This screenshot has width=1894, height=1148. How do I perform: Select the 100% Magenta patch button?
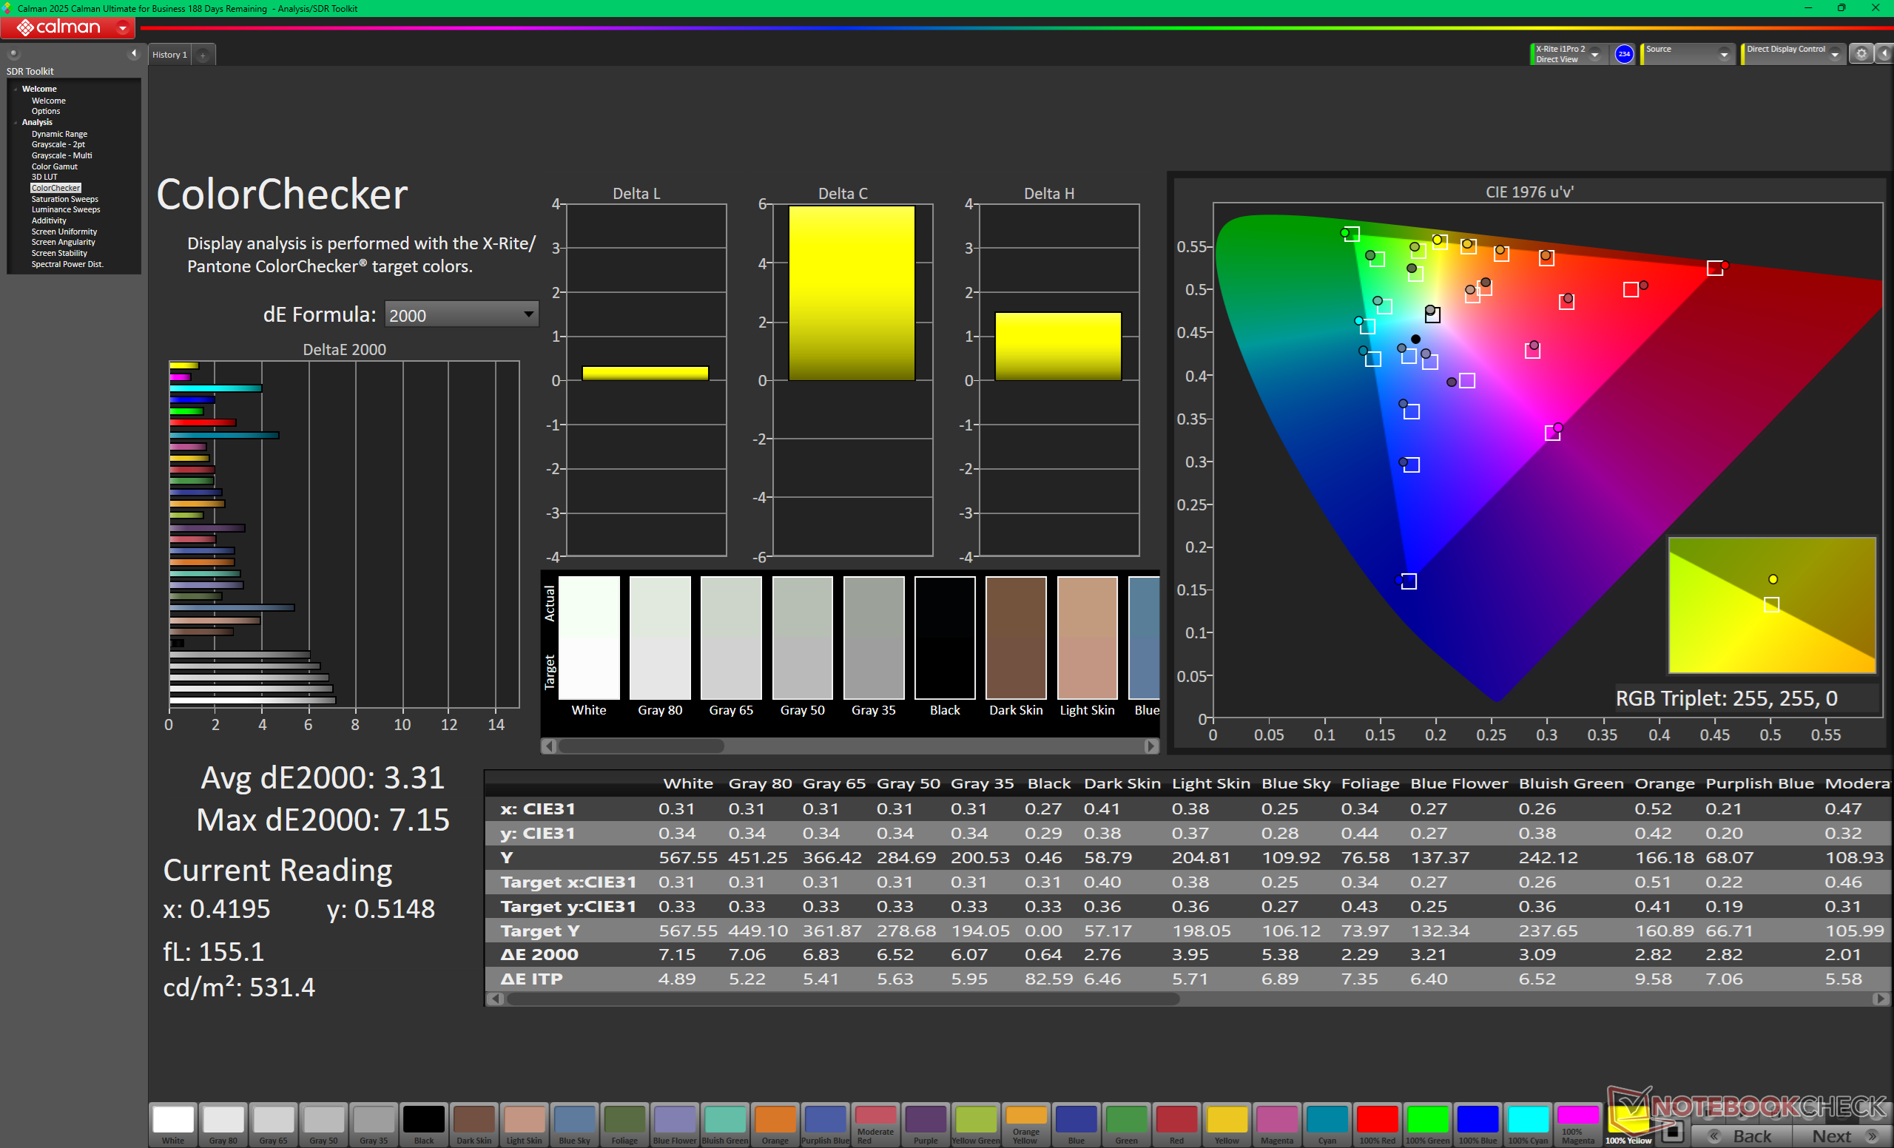(1577, 1124)
